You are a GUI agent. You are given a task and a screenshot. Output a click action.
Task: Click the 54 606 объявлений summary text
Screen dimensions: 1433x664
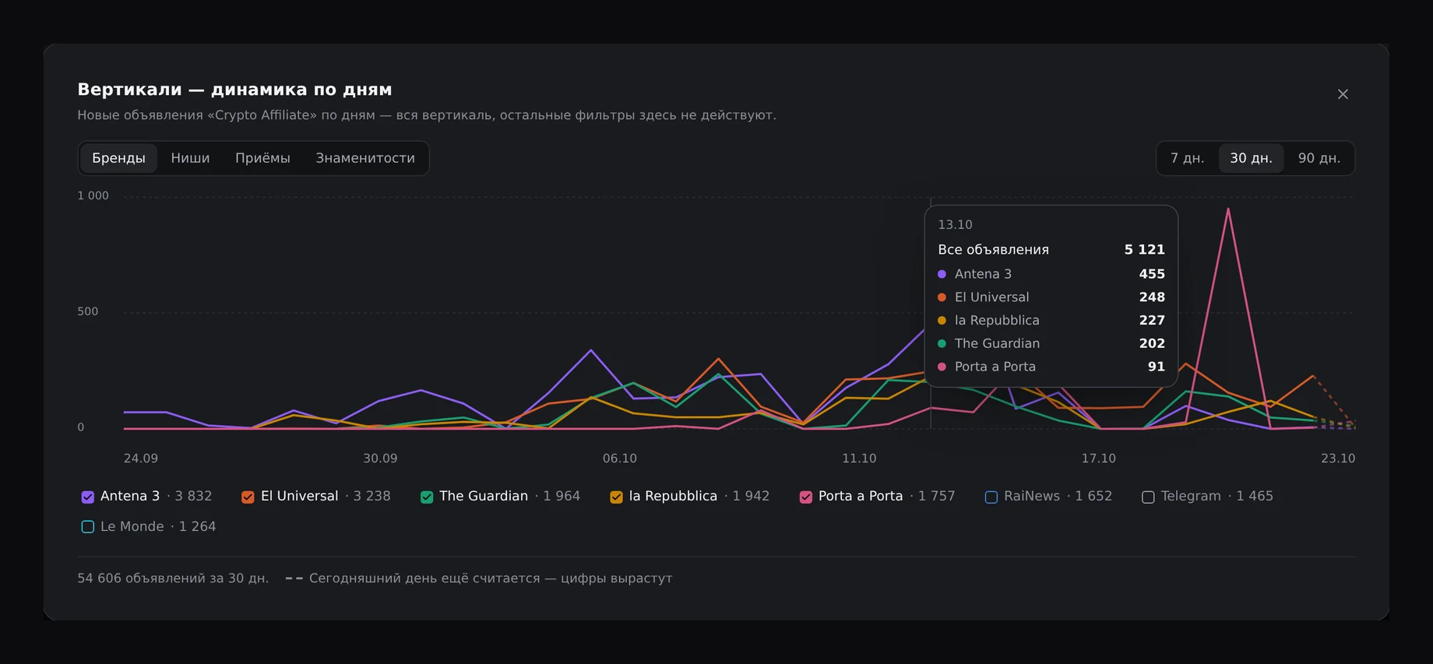pyautogui.click(x=173, y=578)
